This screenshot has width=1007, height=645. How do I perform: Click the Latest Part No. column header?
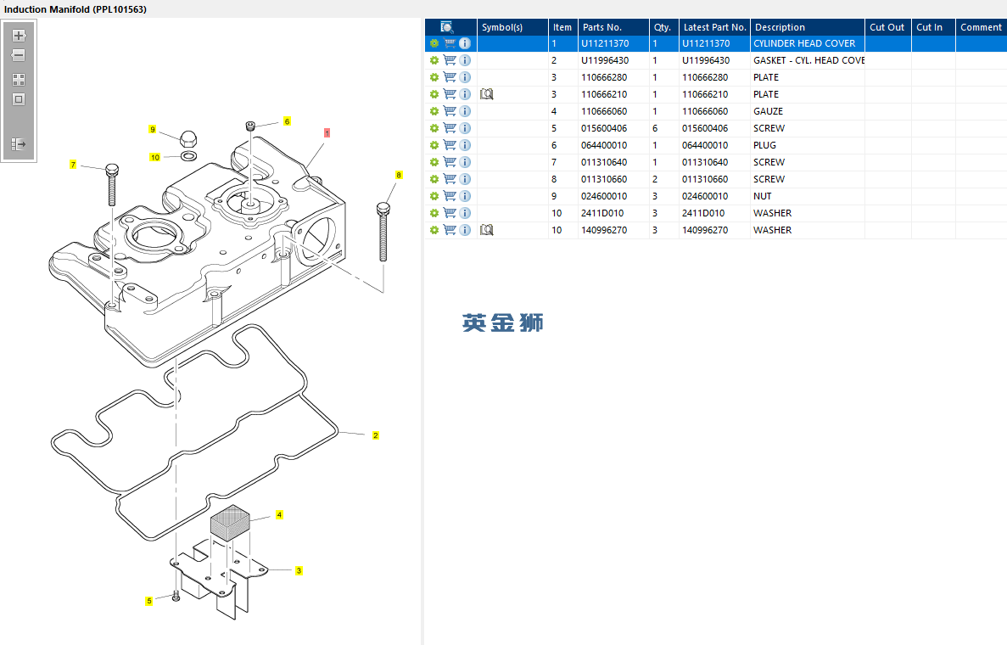coord(714,27)
